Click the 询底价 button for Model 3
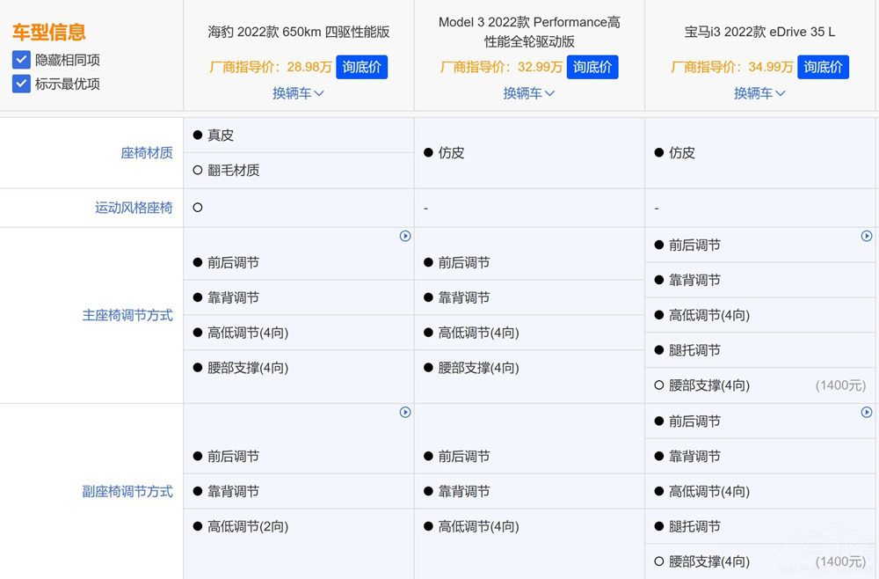The width and height of the screenshot is (879, 579). click(x=592, y=67)
